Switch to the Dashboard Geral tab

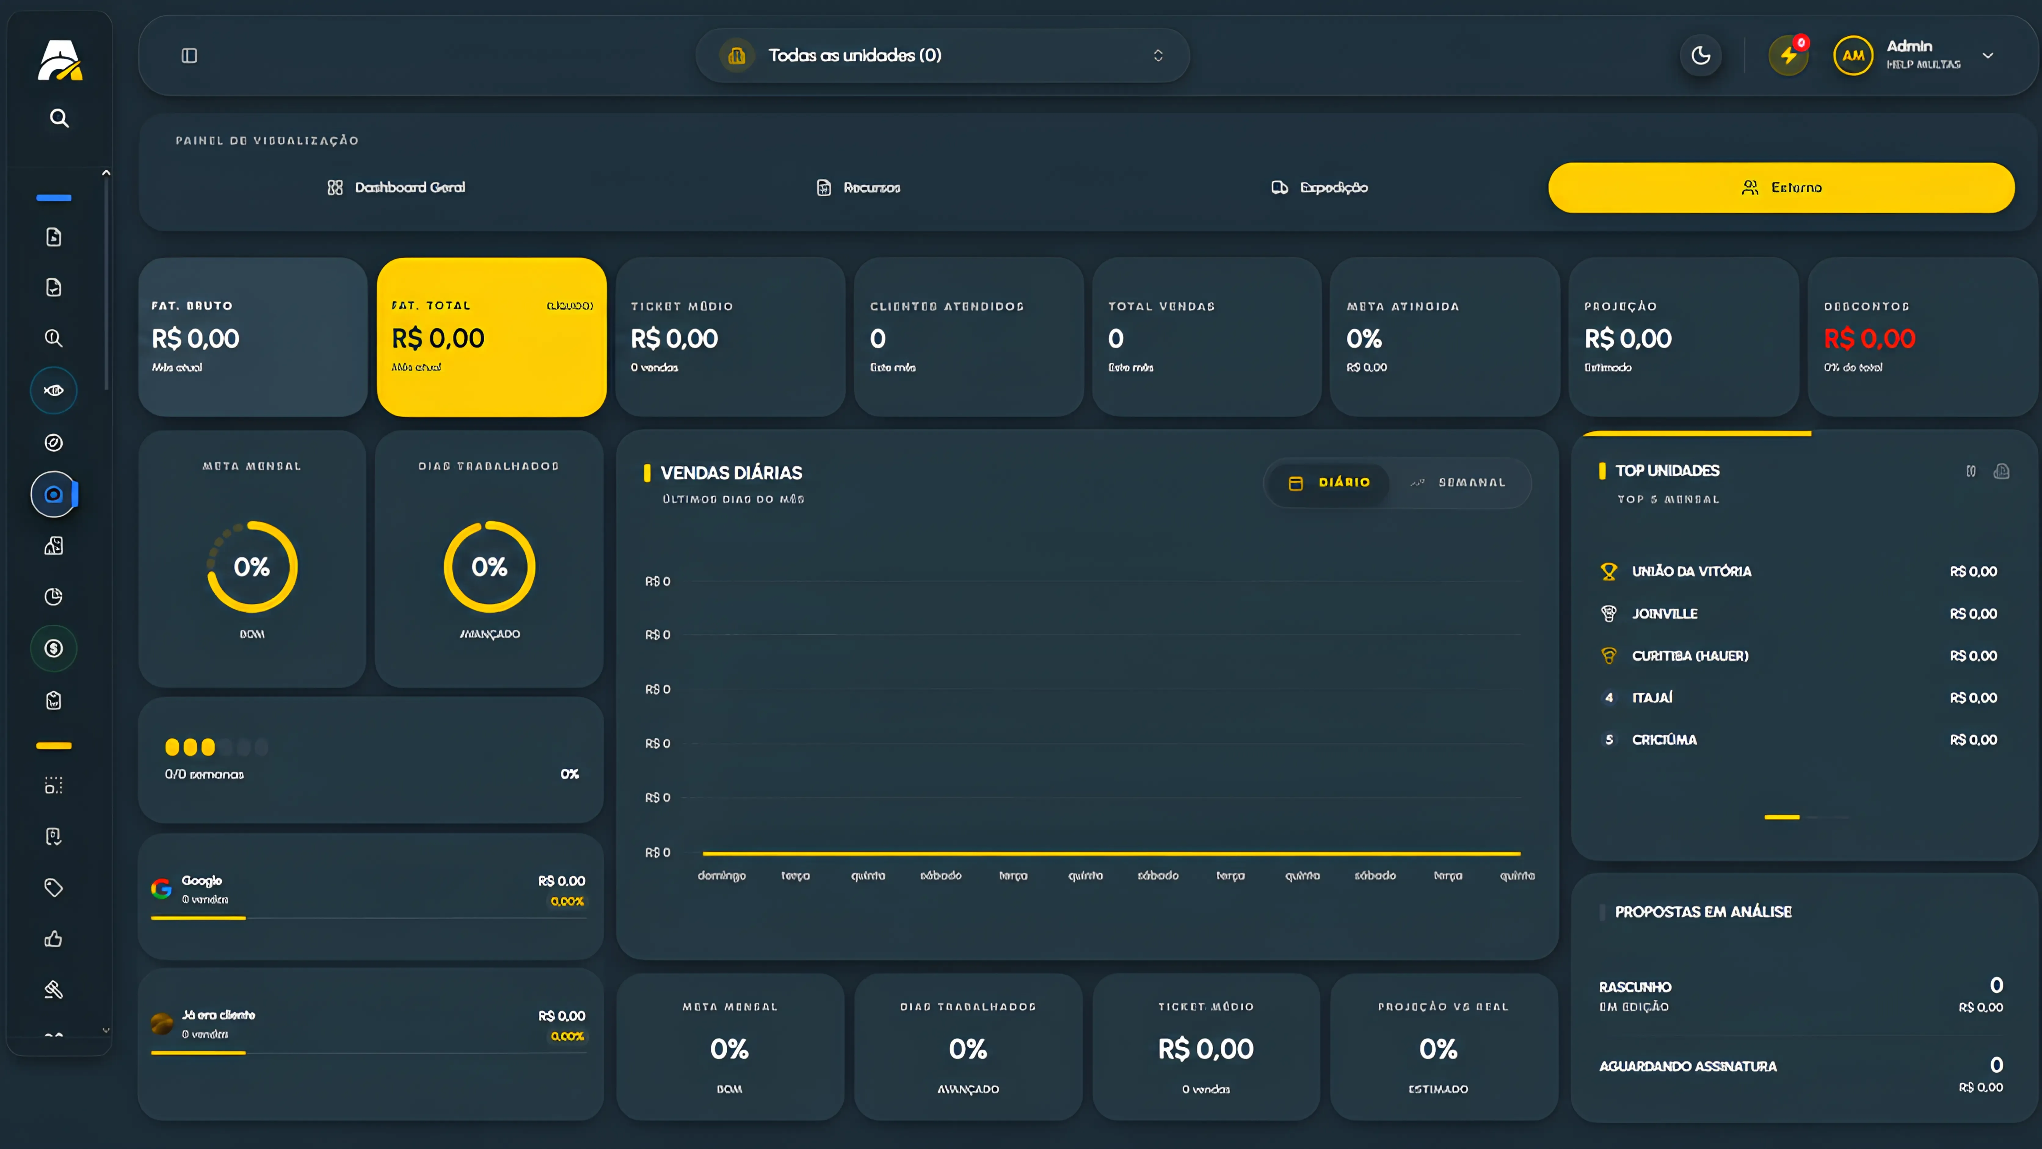[396, 188]
